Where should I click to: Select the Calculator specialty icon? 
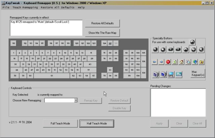coord(179,74)
